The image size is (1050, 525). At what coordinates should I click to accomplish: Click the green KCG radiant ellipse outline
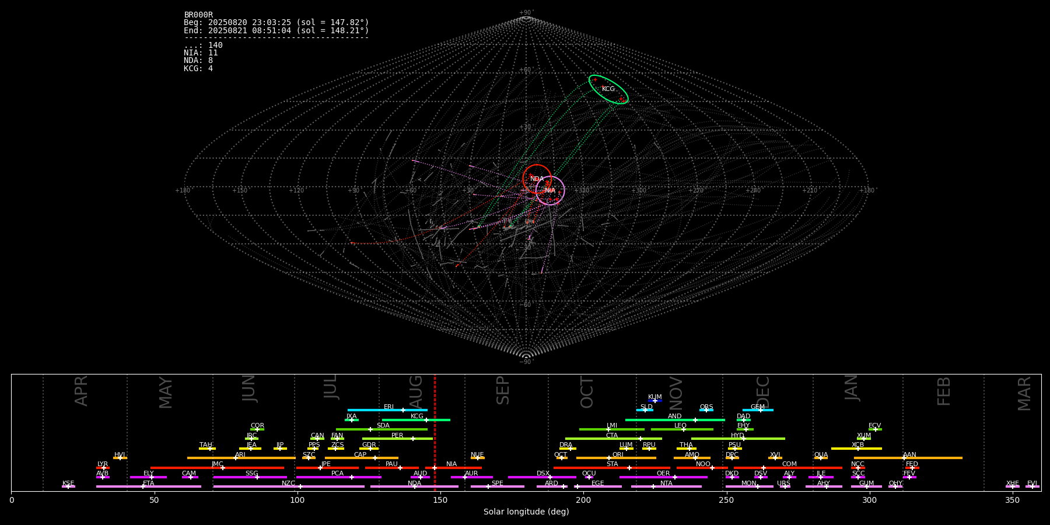click(608, 89)
